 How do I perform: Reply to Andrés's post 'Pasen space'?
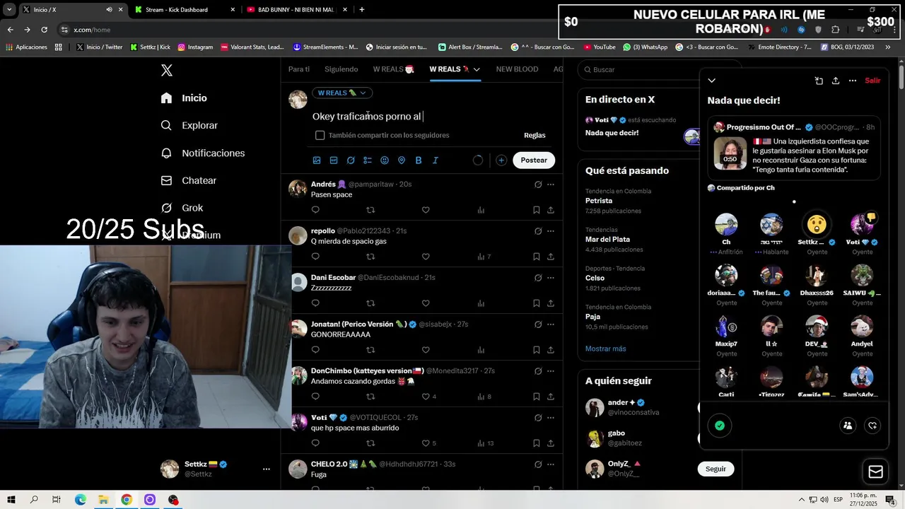[x=315, y=210]
